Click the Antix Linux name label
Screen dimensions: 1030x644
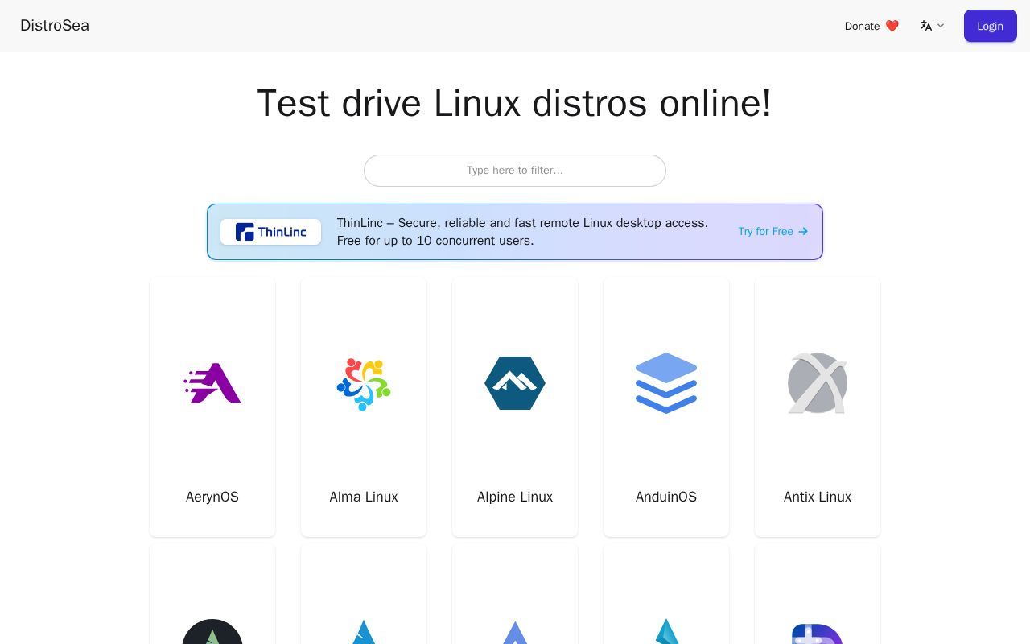click(818, 497)
